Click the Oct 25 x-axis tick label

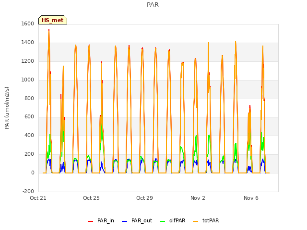91,198
